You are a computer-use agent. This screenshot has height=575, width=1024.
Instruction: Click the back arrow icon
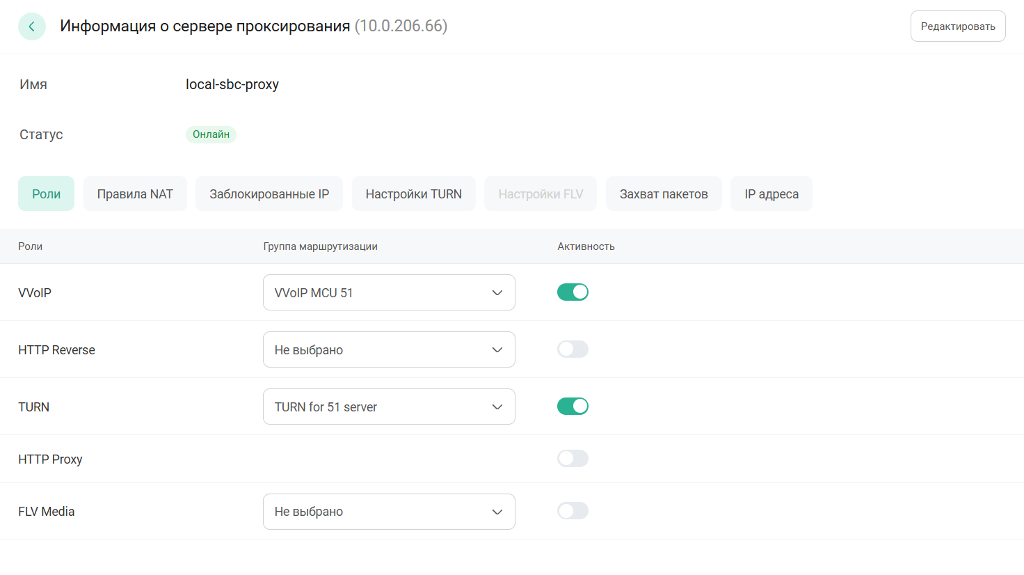point(32,26)
